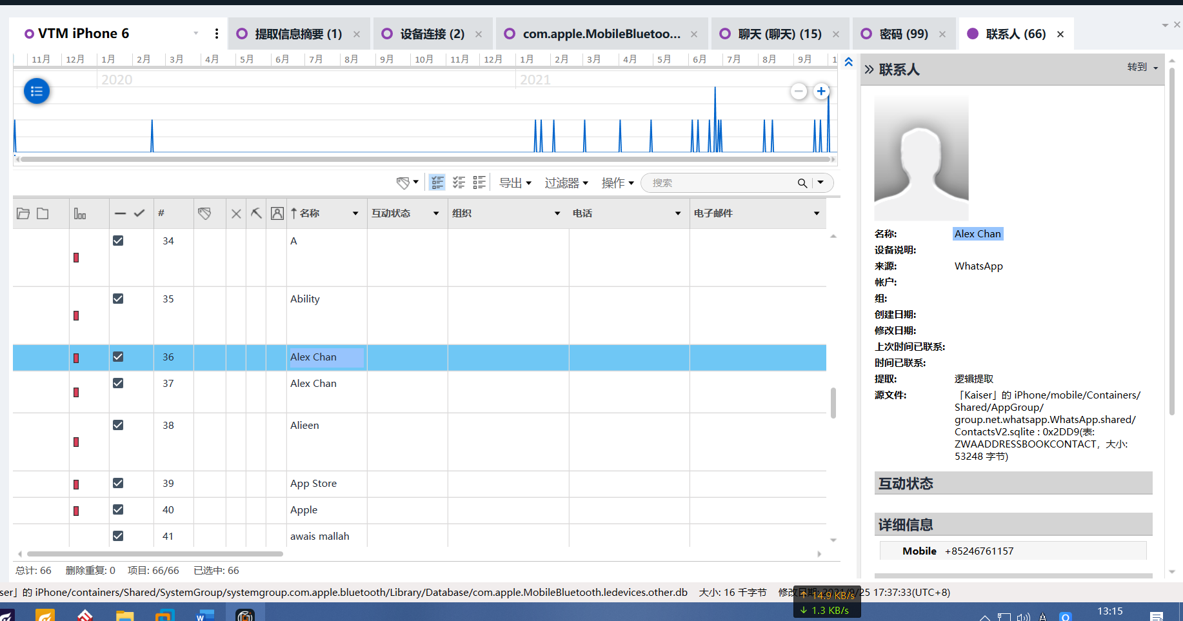Uncheck the checkbox for row 37
Screen dimensions: 1183x621
point(118,383)
